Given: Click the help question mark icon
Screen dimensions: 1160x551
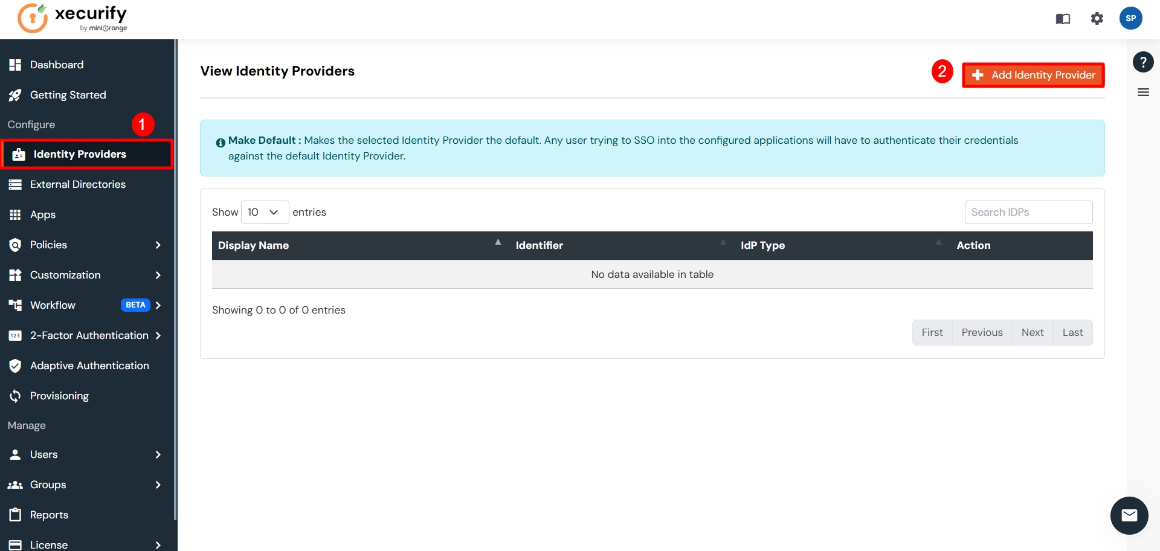Looking at the screenshot, I should [x=1142, y=62].
